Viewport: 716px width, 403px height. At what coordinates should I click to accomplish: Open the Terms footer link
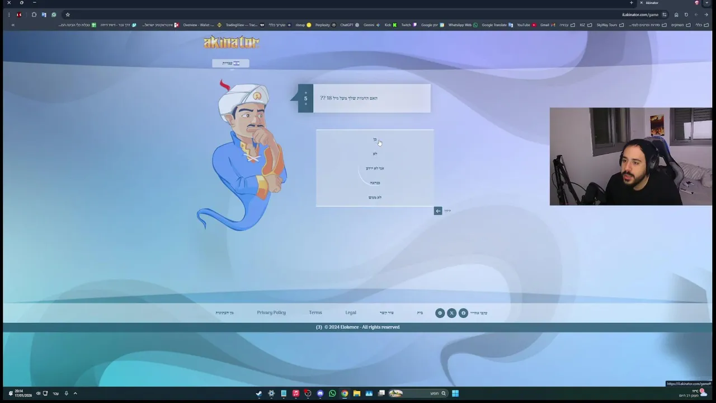315,312
